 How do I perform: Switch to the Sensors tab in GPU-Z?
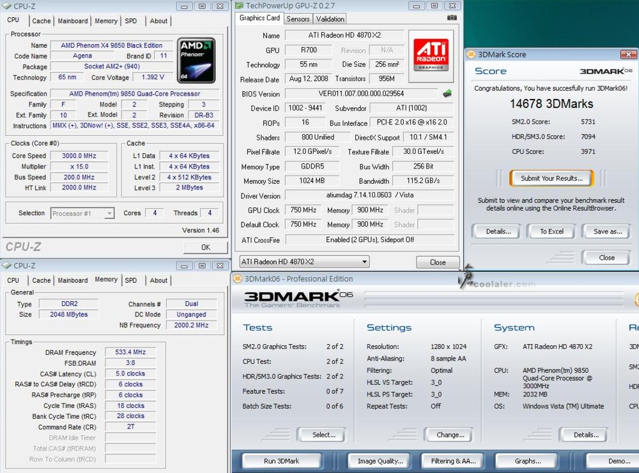click(298, 19)
